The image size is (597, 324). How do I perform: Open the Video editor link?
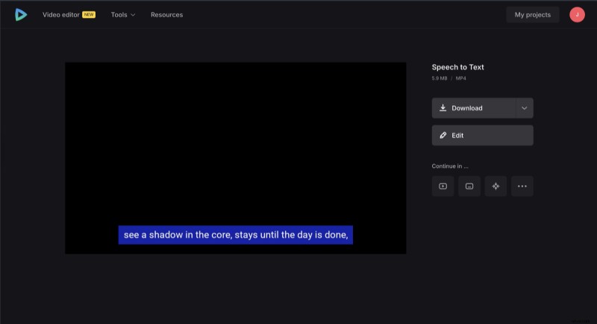click(60, 14)
